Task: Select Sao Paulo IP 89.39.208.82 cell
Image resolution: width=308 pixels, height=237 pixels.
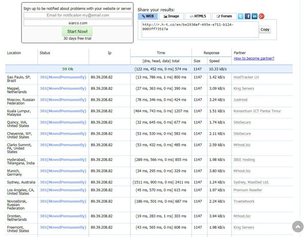Action: point(102,77)
